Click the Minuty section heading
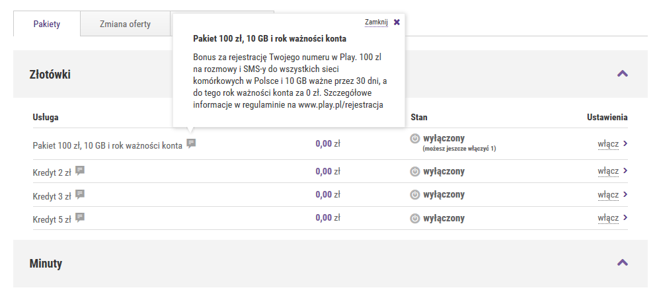 point(46,264)
